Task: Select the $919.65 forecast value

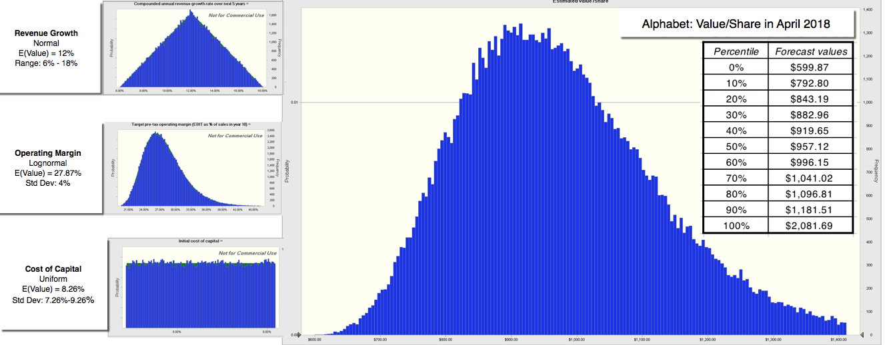Action: [x=810, y=131]
